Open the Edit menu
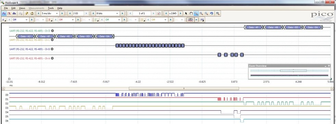This screenshot has width=336, height=124. click(x=13, y=8)
